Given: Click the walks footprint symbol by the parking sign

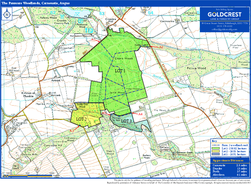Looking at the screenshot, I should click(86, 30).
